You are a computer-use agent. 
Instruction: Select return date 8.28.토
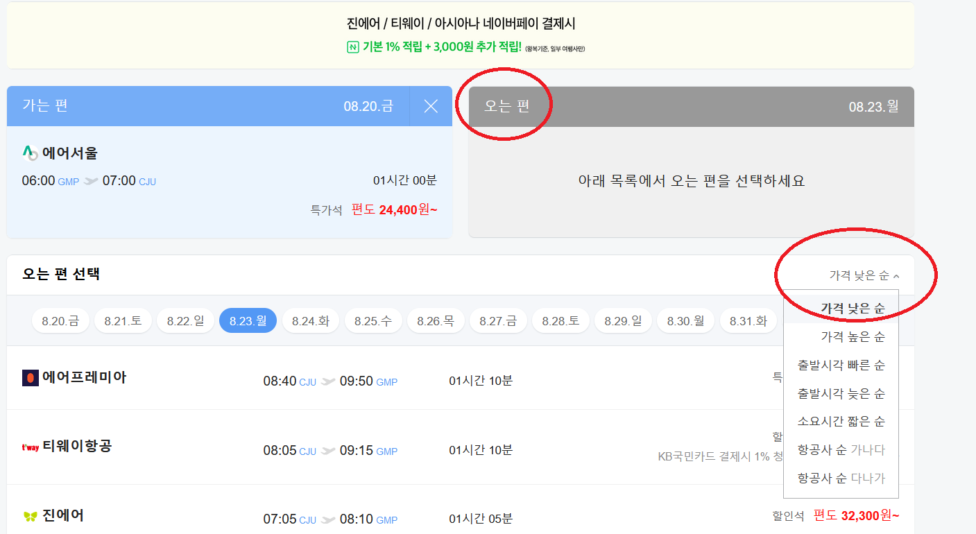[x=560, y=320]
